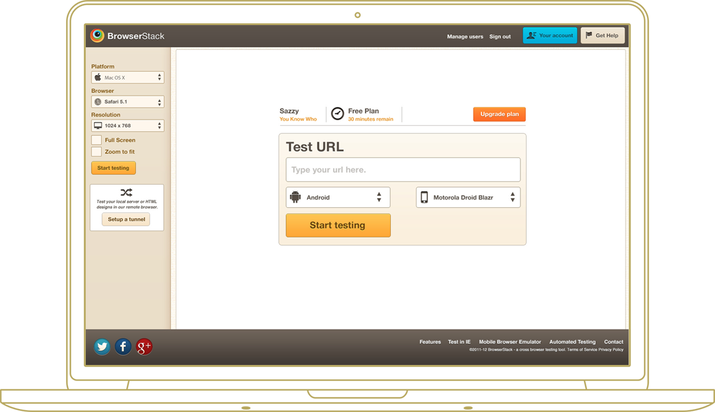Click the Setup a tunnel button

point(126,219)
